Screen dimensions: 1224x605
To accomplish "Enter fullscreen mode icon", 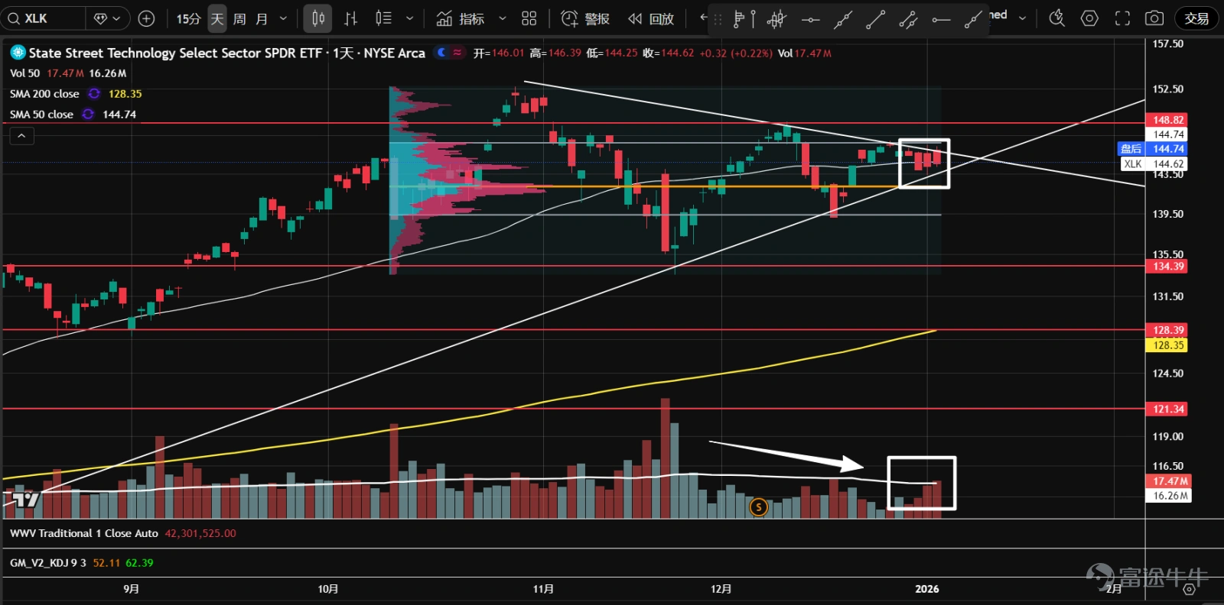I will coord(1122,18).
